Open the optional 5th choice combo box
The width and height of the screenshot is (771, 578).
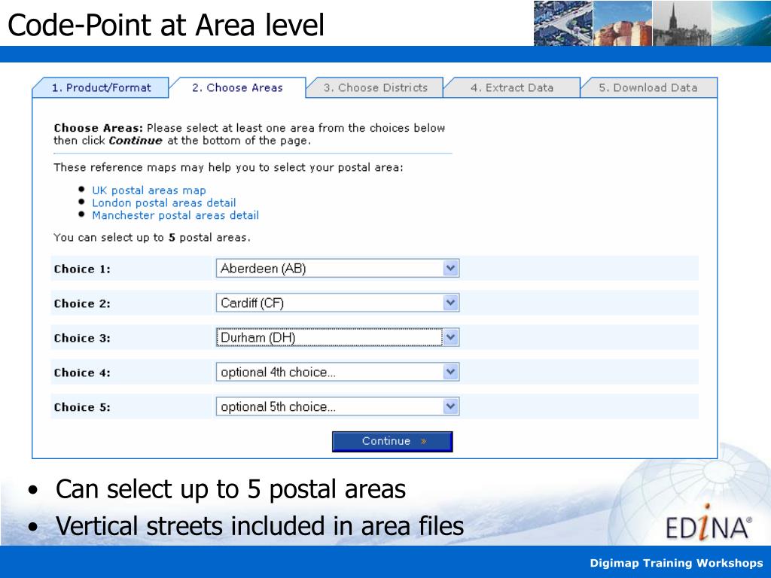coord(338,406)
